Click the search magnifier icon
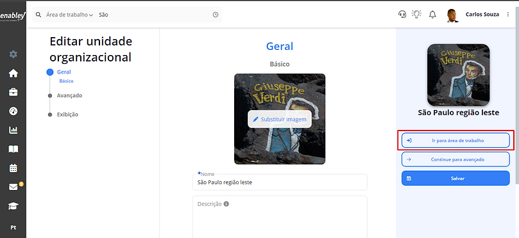The image size is (519, 238). tap(38, 15)
